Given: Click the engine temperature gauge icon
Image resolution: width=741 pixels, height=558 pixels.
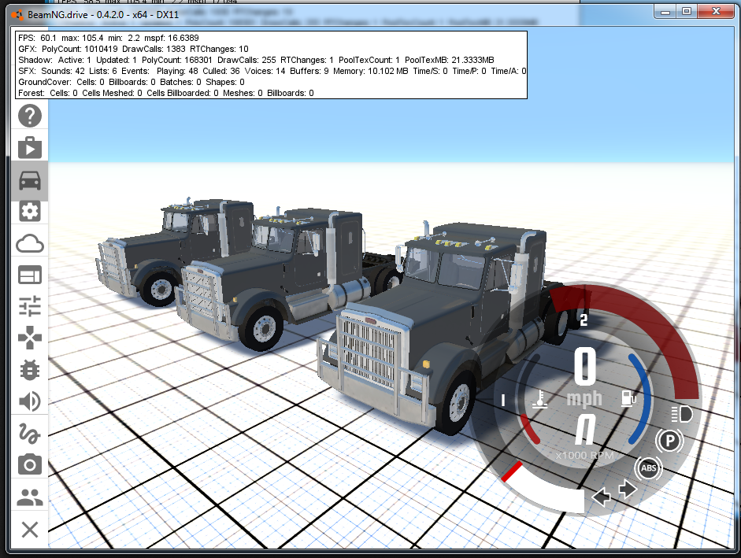Looking at the screenshot, I should click(540, 399).
